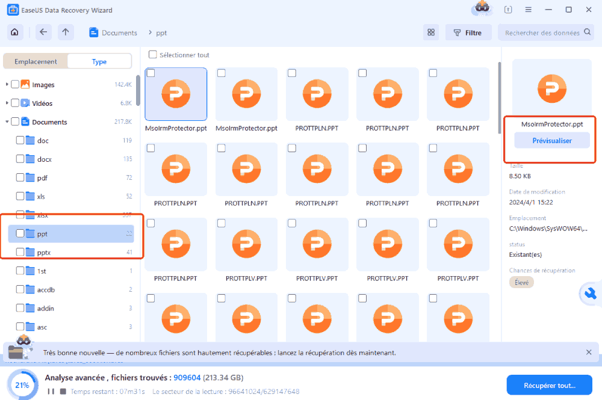This screenshot has width=602, height=400.
Task: Click the magnifier search icon
Action: [x=588, y=32]
